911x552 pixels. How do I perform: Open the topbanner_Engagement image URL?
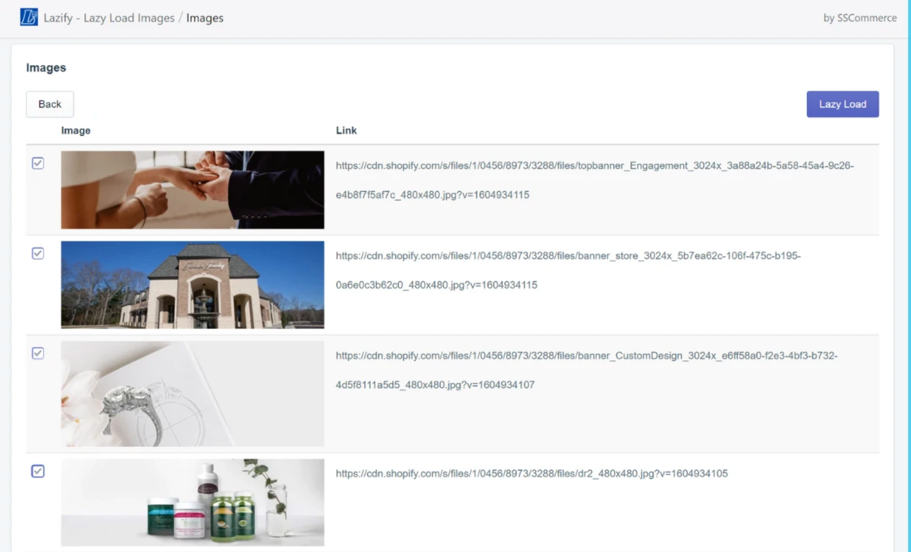coord(594,166)
